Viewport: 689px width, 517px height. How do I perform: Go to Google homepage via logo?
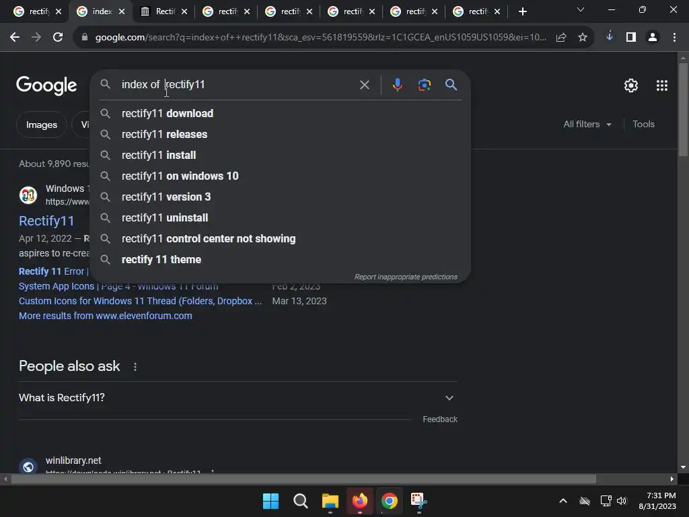[x=46, y=85]
